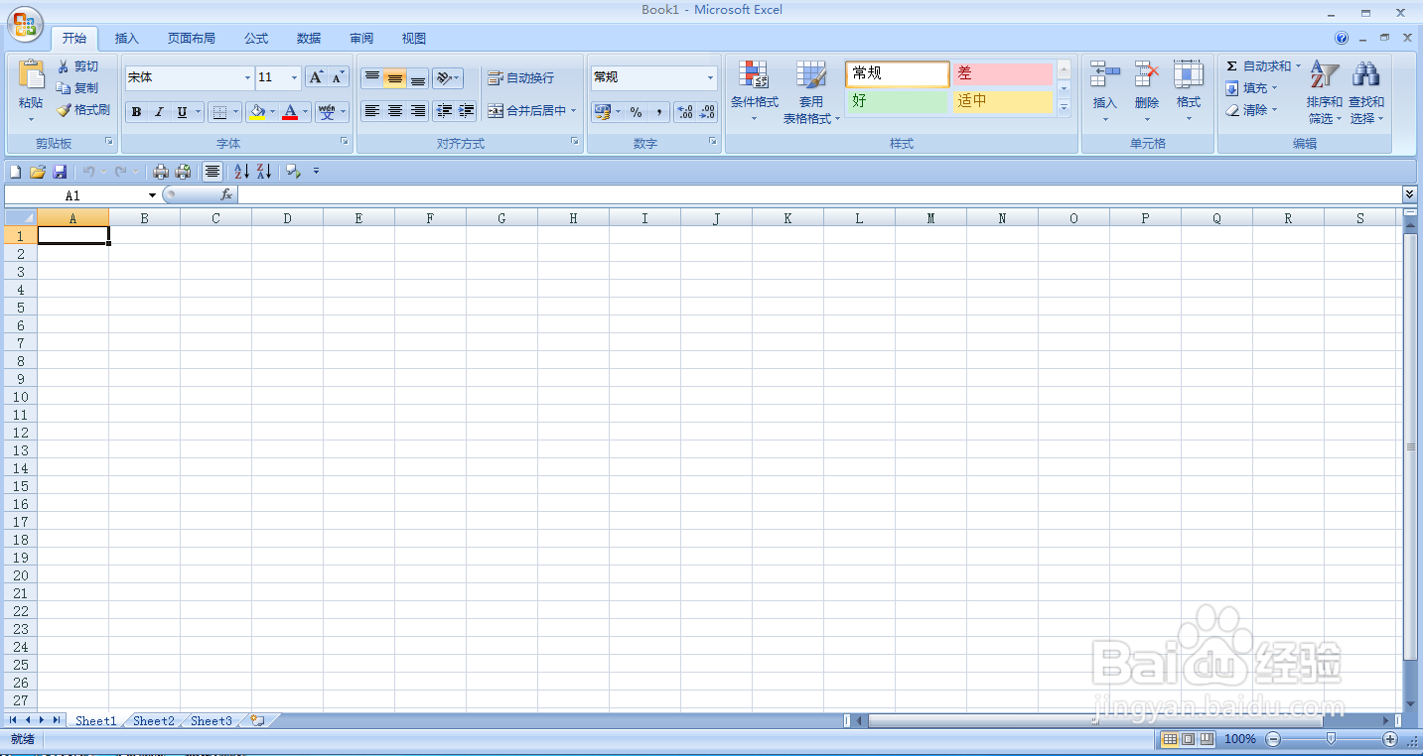Open the font color dropdown arrow
1423x756 pixels.
[x=306, y=112]
